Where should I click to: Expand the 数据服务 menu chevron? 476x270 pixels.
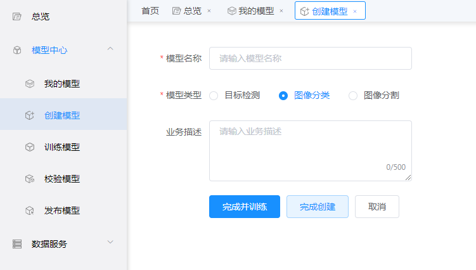(x=110, y=242)
